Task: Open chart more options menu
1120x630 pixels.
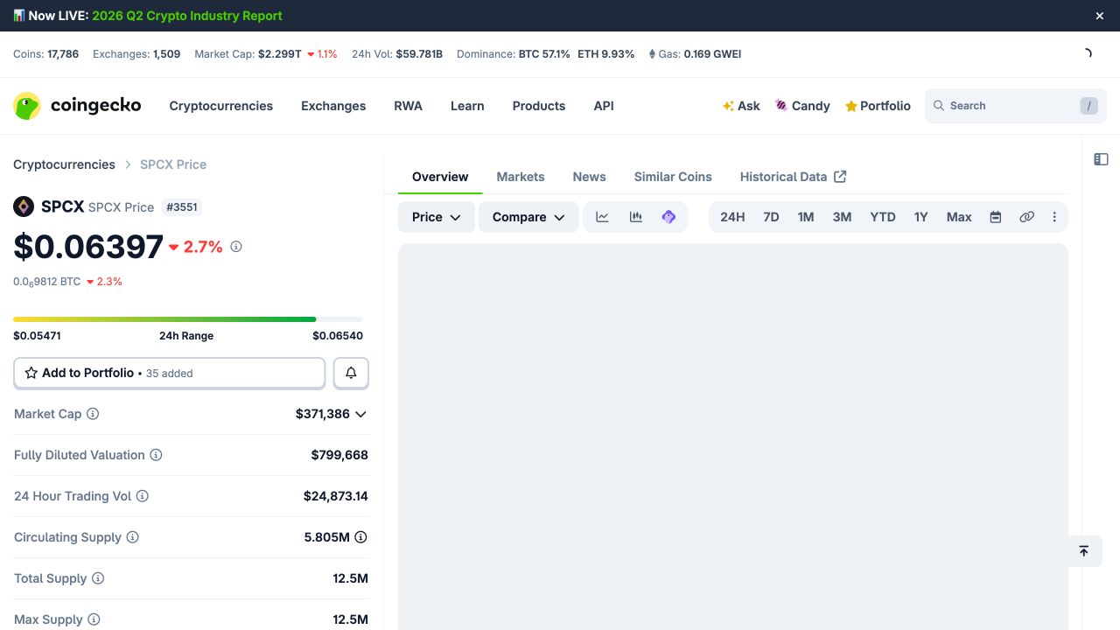Action: pyautogui.click(x=1054, y=217)
